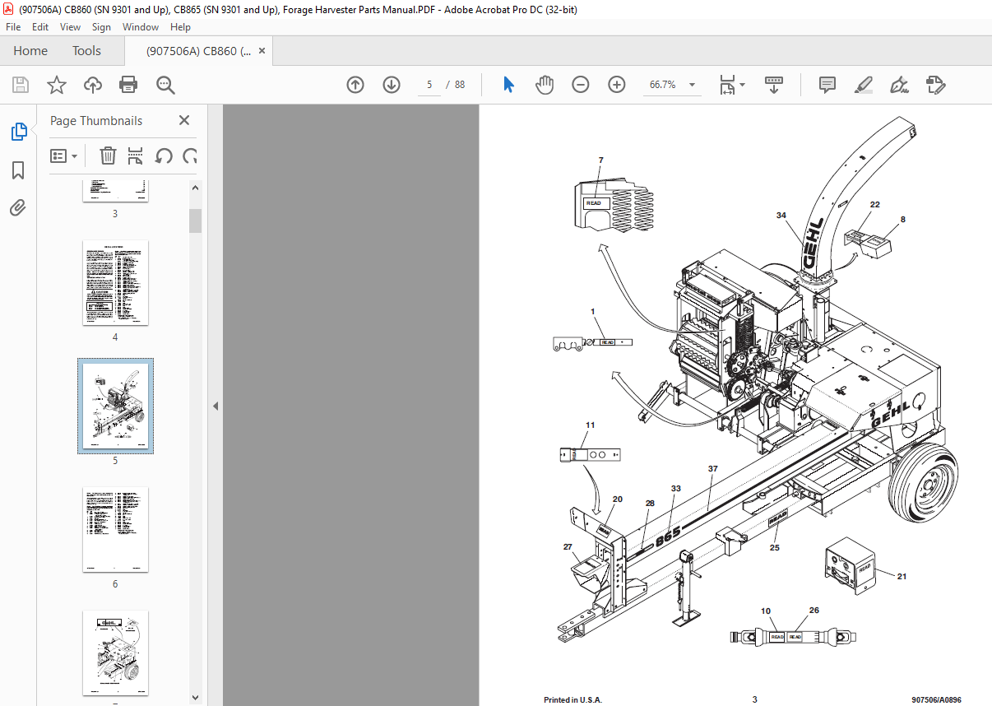The image size is (992, 706).
Task: Click the request signatures icon in the toolbar
Action: click(x=936, y=85)
